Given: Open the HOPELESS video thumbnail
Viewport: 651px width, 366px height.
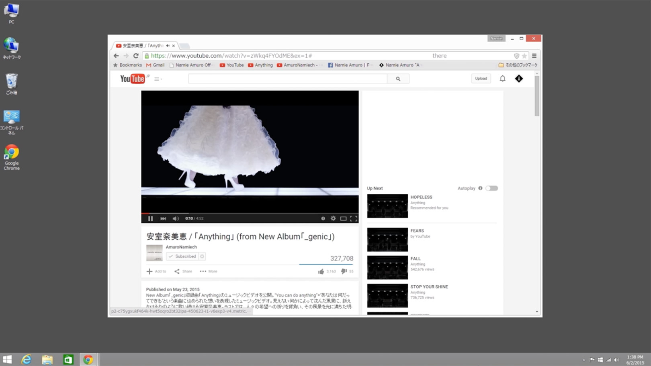Looking at the screenshot, I should tap(387, 206).
